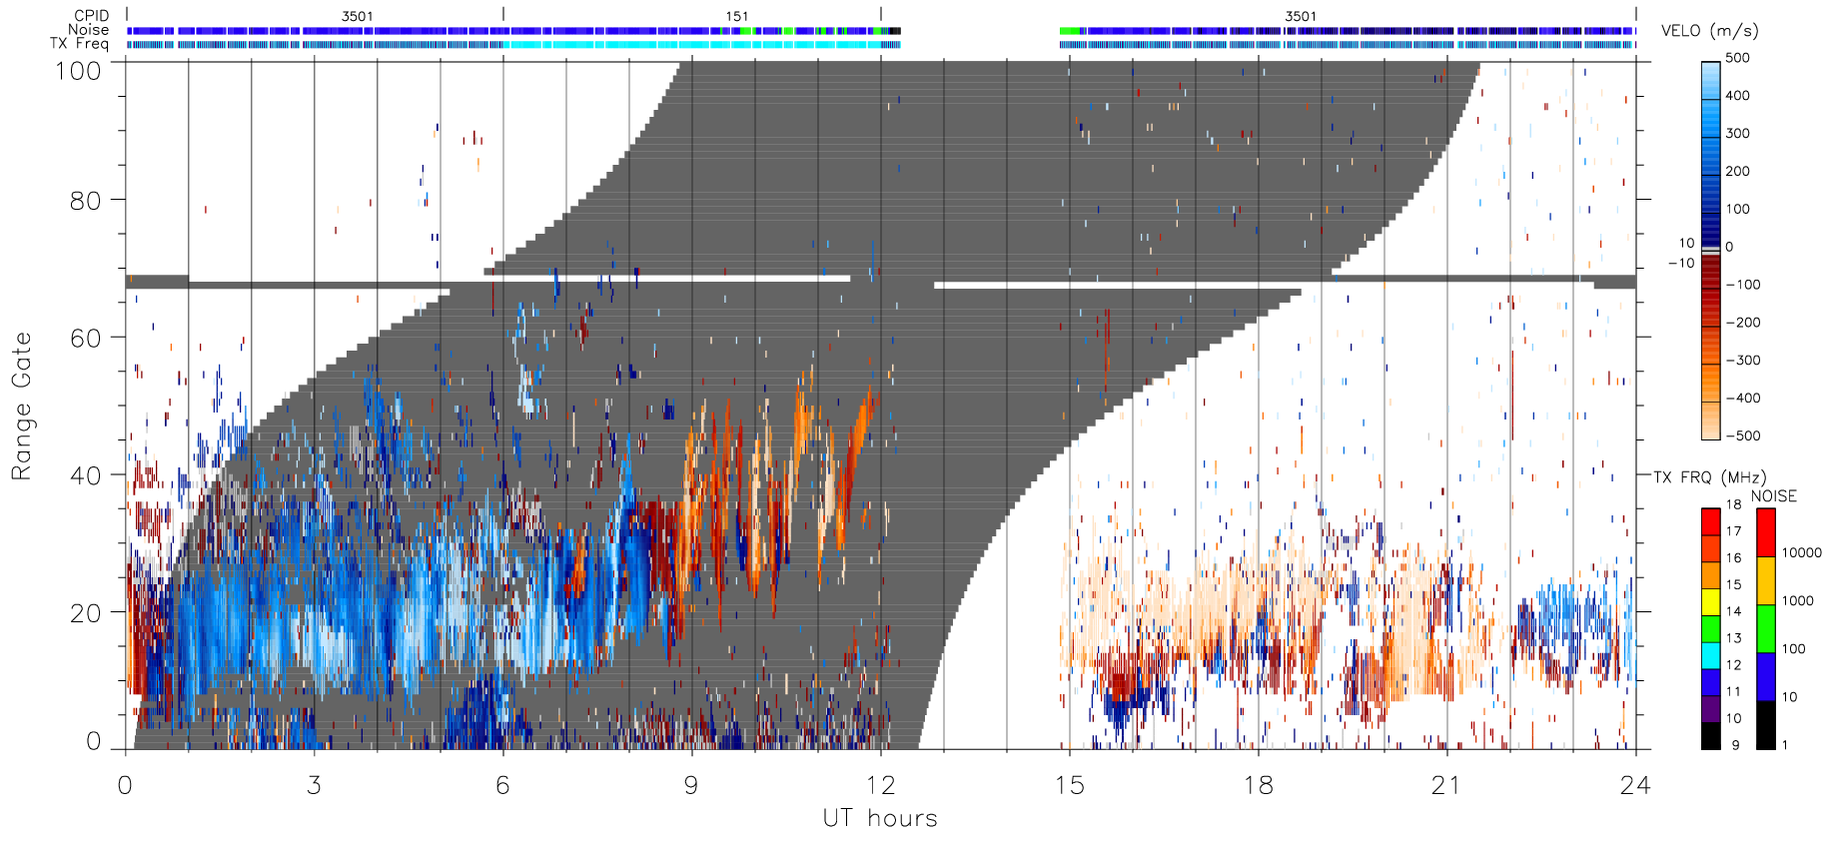Viewport: 1841px width, 849px height.
Task: Select the "CPID" row label
Action: click(91, 16)
